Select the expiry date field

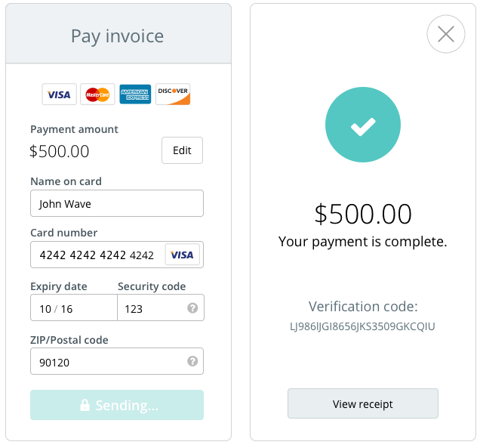(74, 308)
